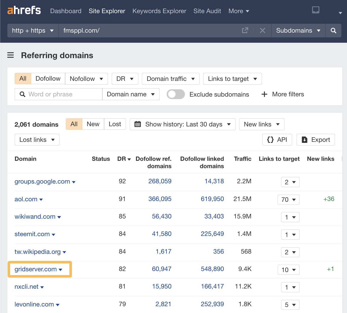Open the Site Audit menu item
Screen dimensions: 347x313
coord(207,11)
